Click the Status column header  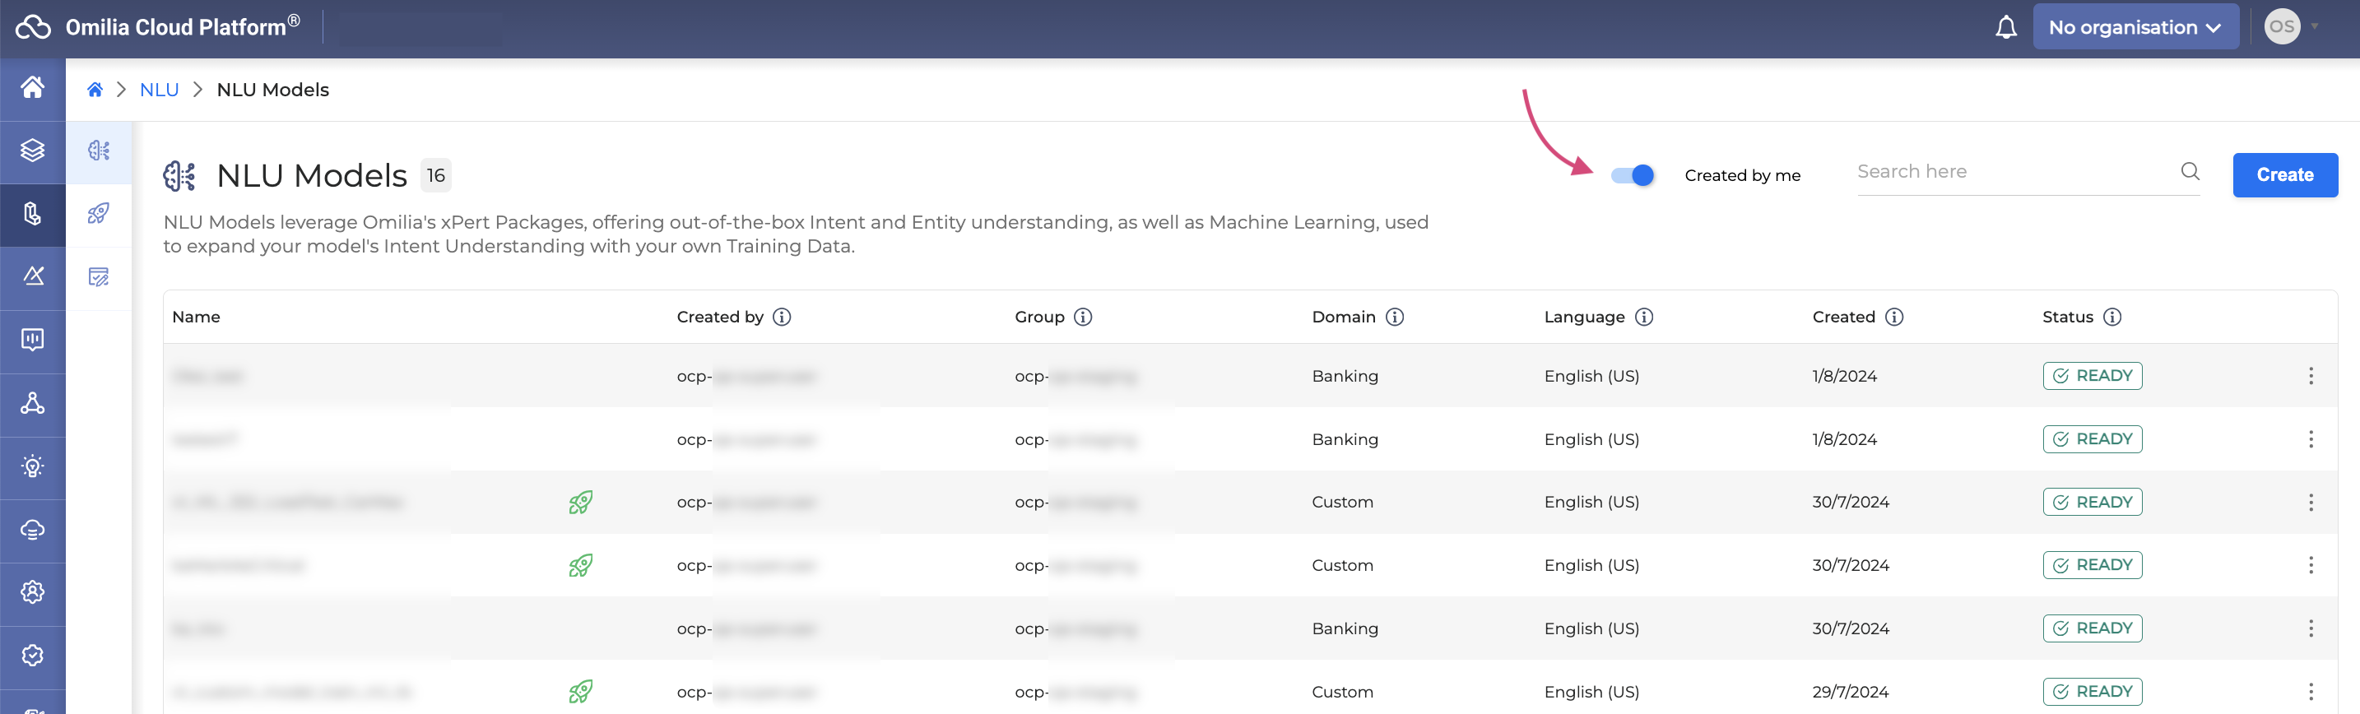click(x=2068, y=317)
